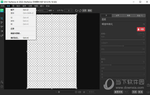Adjust the second sharpening slider handle
This screenshot has height=95, width=150.
[x=102, y=71]
